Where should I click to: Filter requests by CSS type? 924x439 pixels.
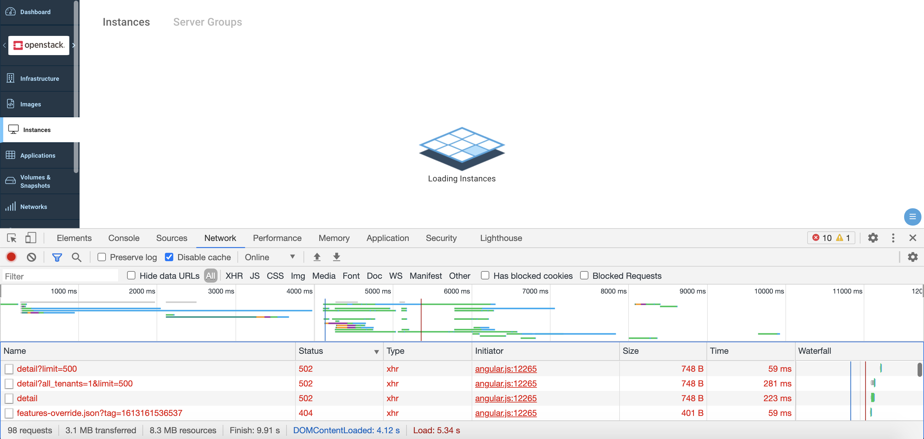(275, 276)
